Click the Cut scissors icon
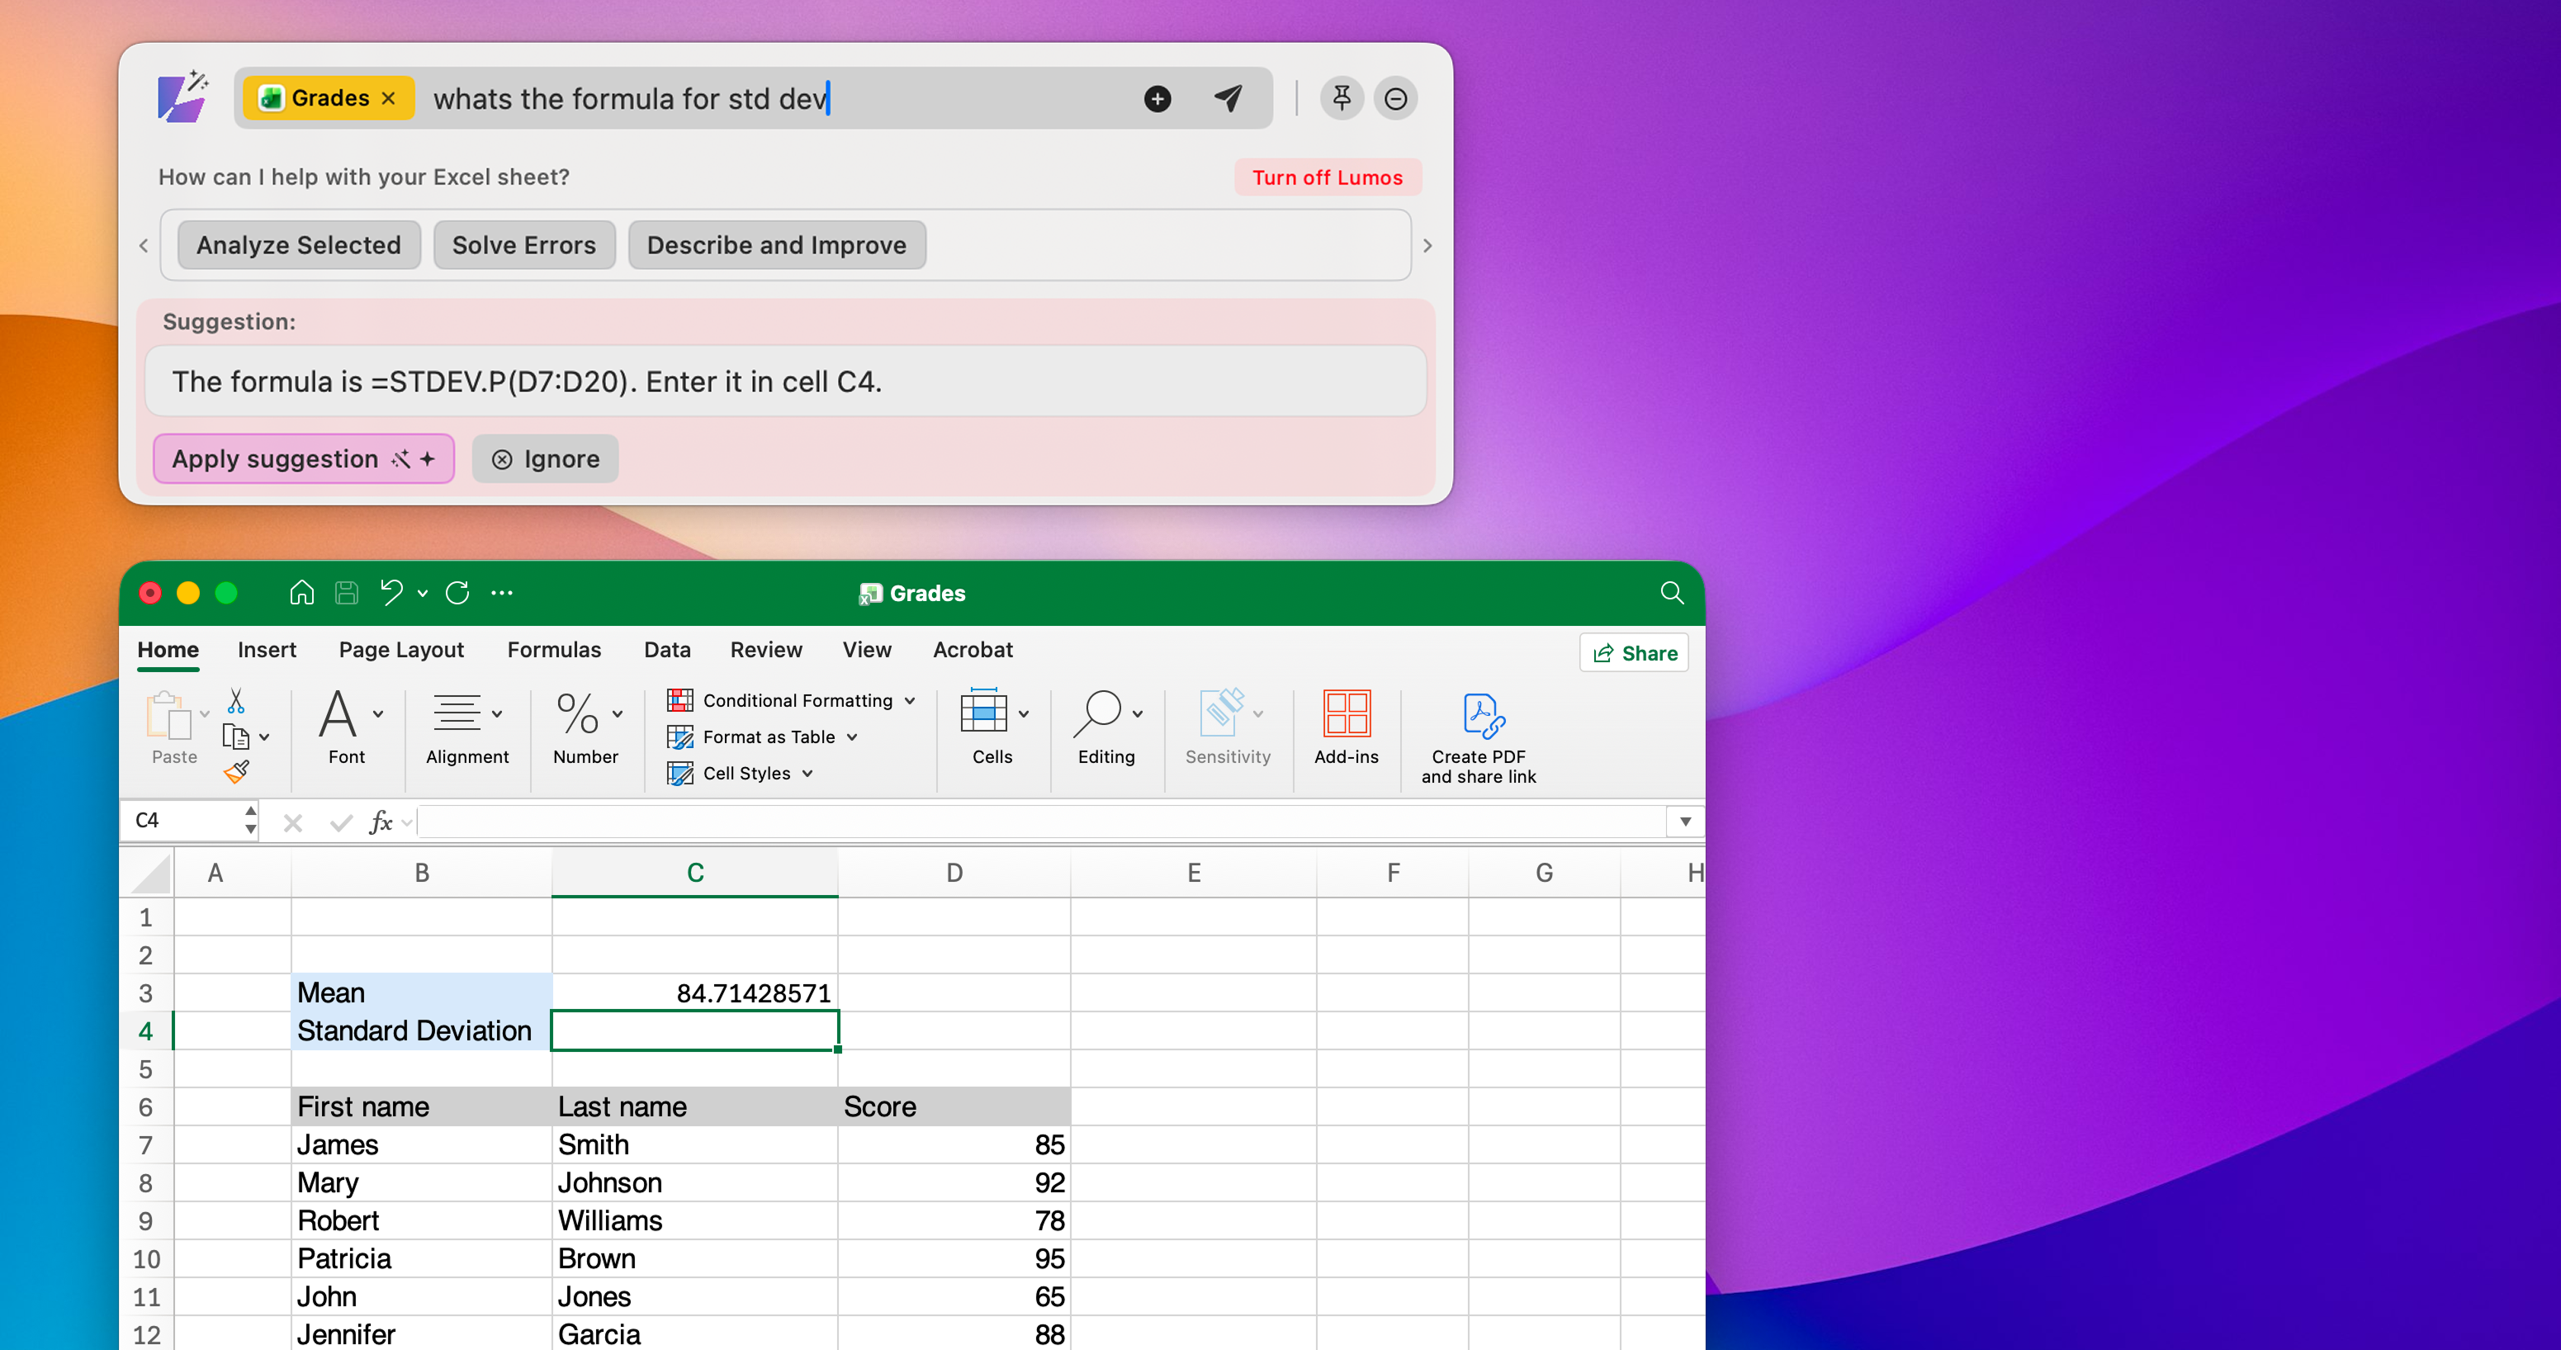 pyautogui.click(x=235, y=701)
